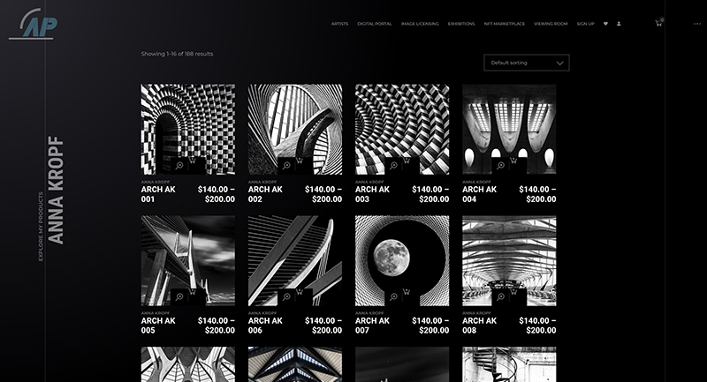Image resolution: width=707 pixels, height=382 pixels.
Task: Open ARCH AK 007 product title
Action: click(372, 326)
